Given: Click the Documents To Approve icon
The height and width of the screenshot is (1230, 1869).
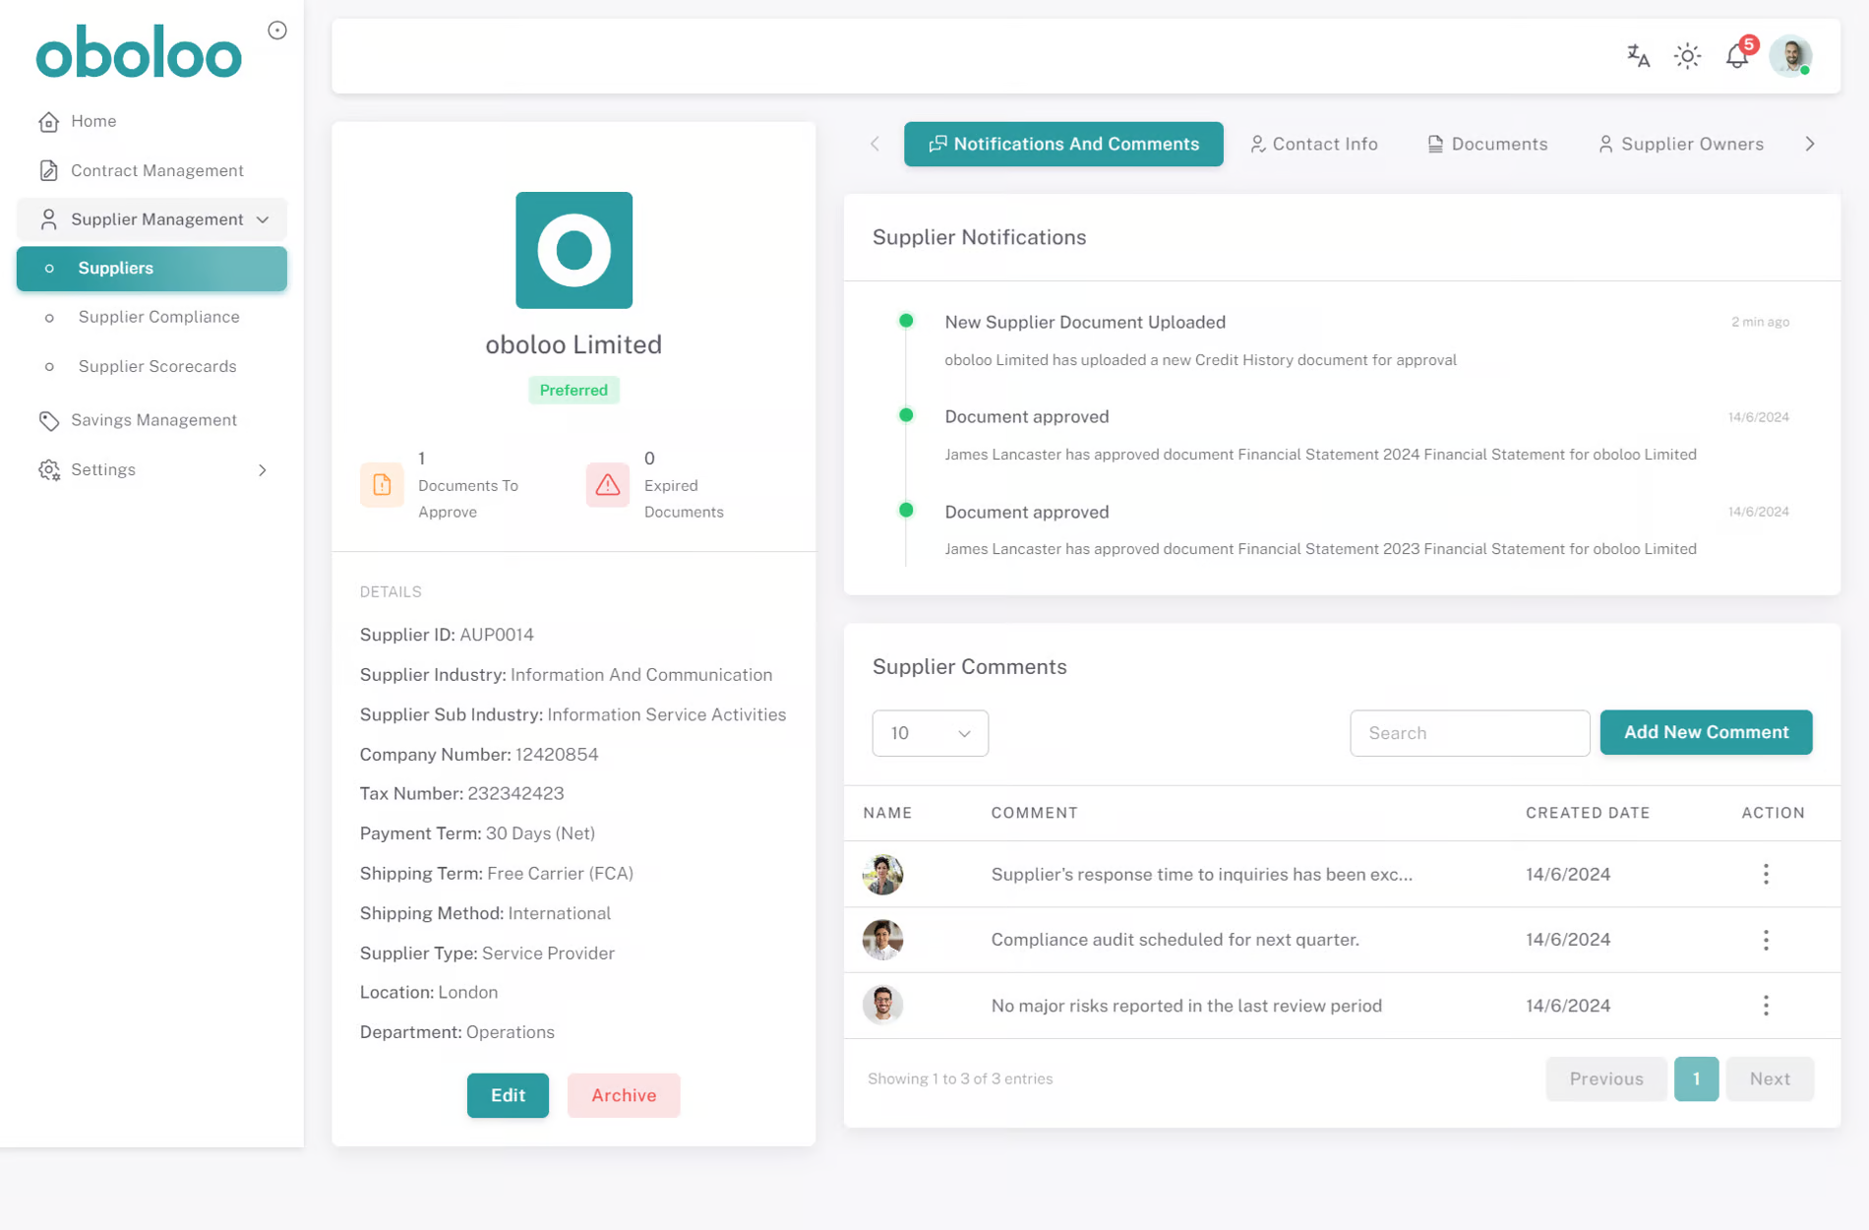Looking at the screenshot, I should 382,485.
